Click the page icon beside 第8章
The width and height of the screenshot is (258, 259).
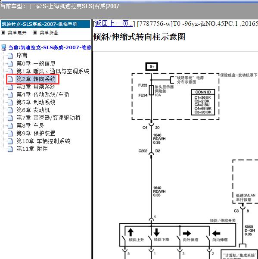[10, 125]
